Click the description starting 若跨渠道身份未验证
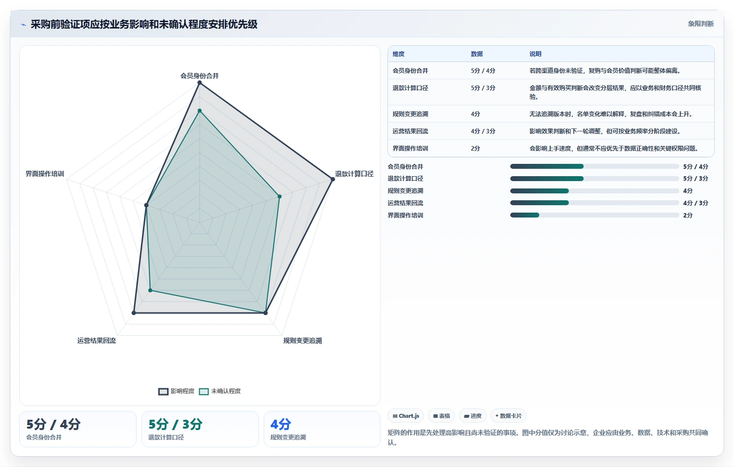 [x=606, y=71]
